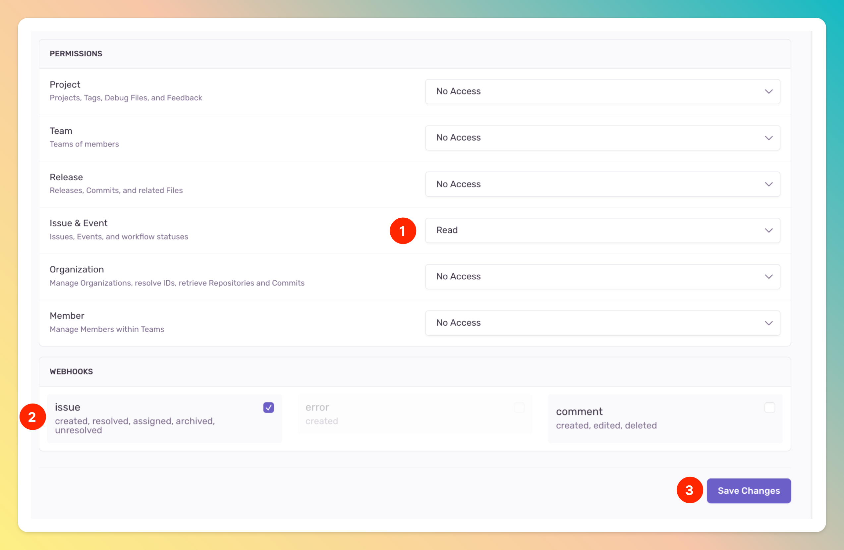Viewport: 844px width, 550px height.
Task: Click the red step 1 marker
Action: pos(403,231)
